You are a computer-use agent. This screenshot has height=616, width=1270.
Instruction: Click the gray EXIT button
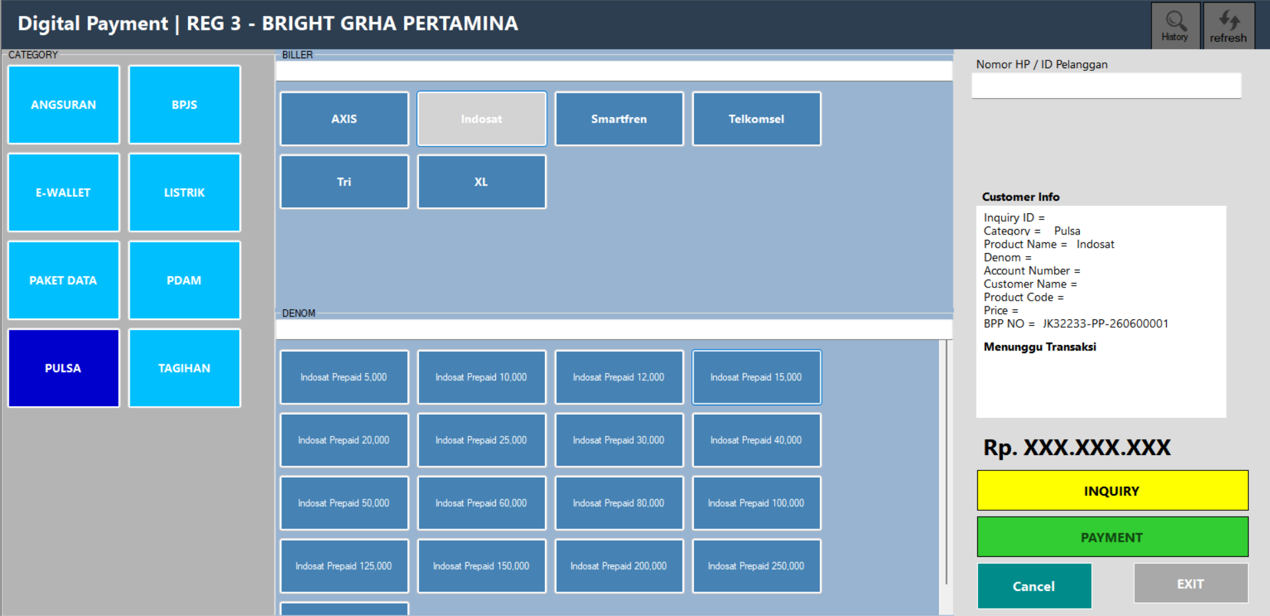[x=1191, y=583]
